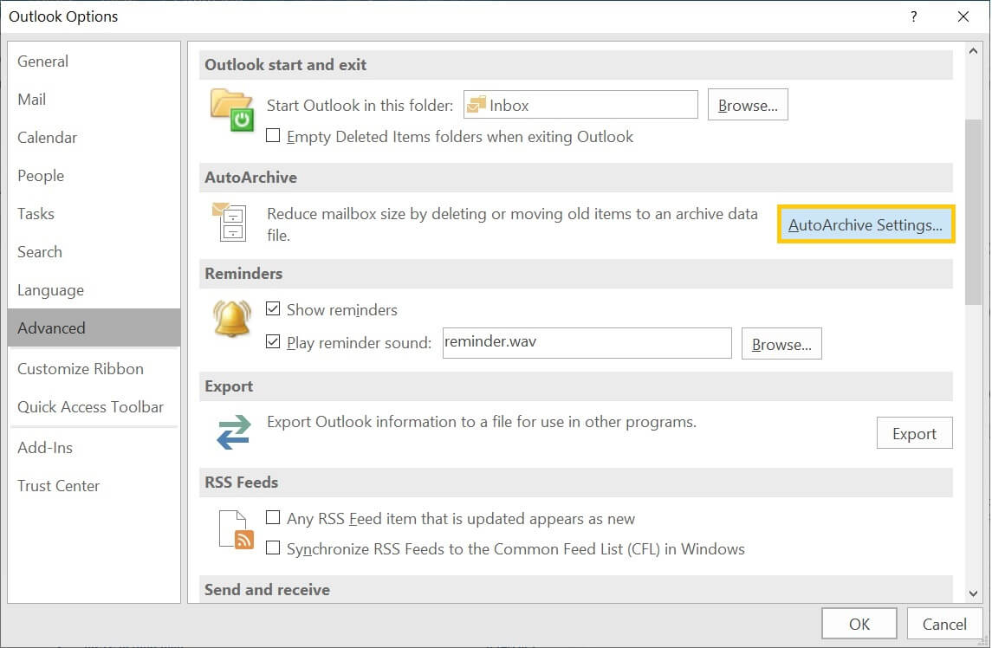Image resolution: width=992 pixels, height=648 pixels.
Task: Confirm the options with OK
Action: tap(859, 624)
